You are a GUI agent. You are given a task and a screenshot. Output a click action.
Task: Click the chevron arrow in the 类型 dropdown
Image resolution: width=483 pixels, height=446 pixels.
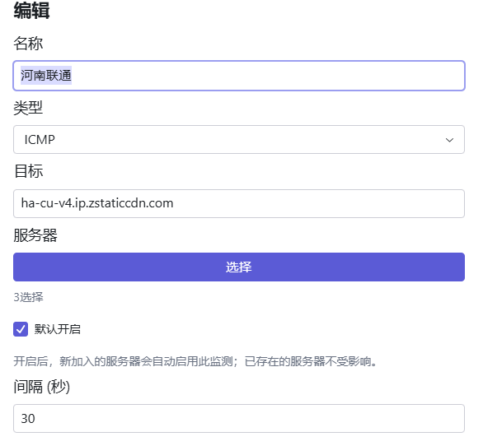449,140
